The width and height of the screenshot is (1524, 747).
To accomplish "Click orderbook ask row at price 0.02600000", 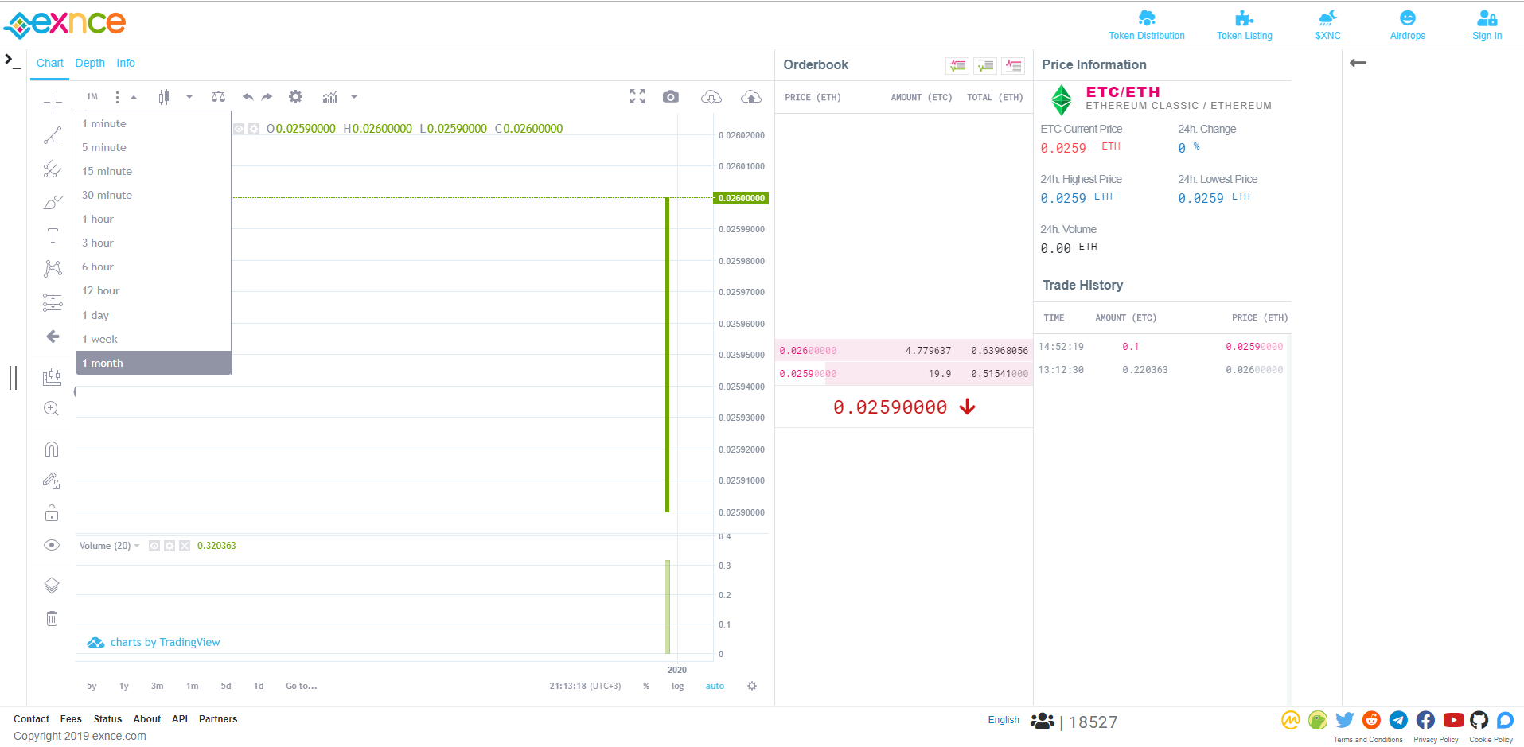I will 903,351.
